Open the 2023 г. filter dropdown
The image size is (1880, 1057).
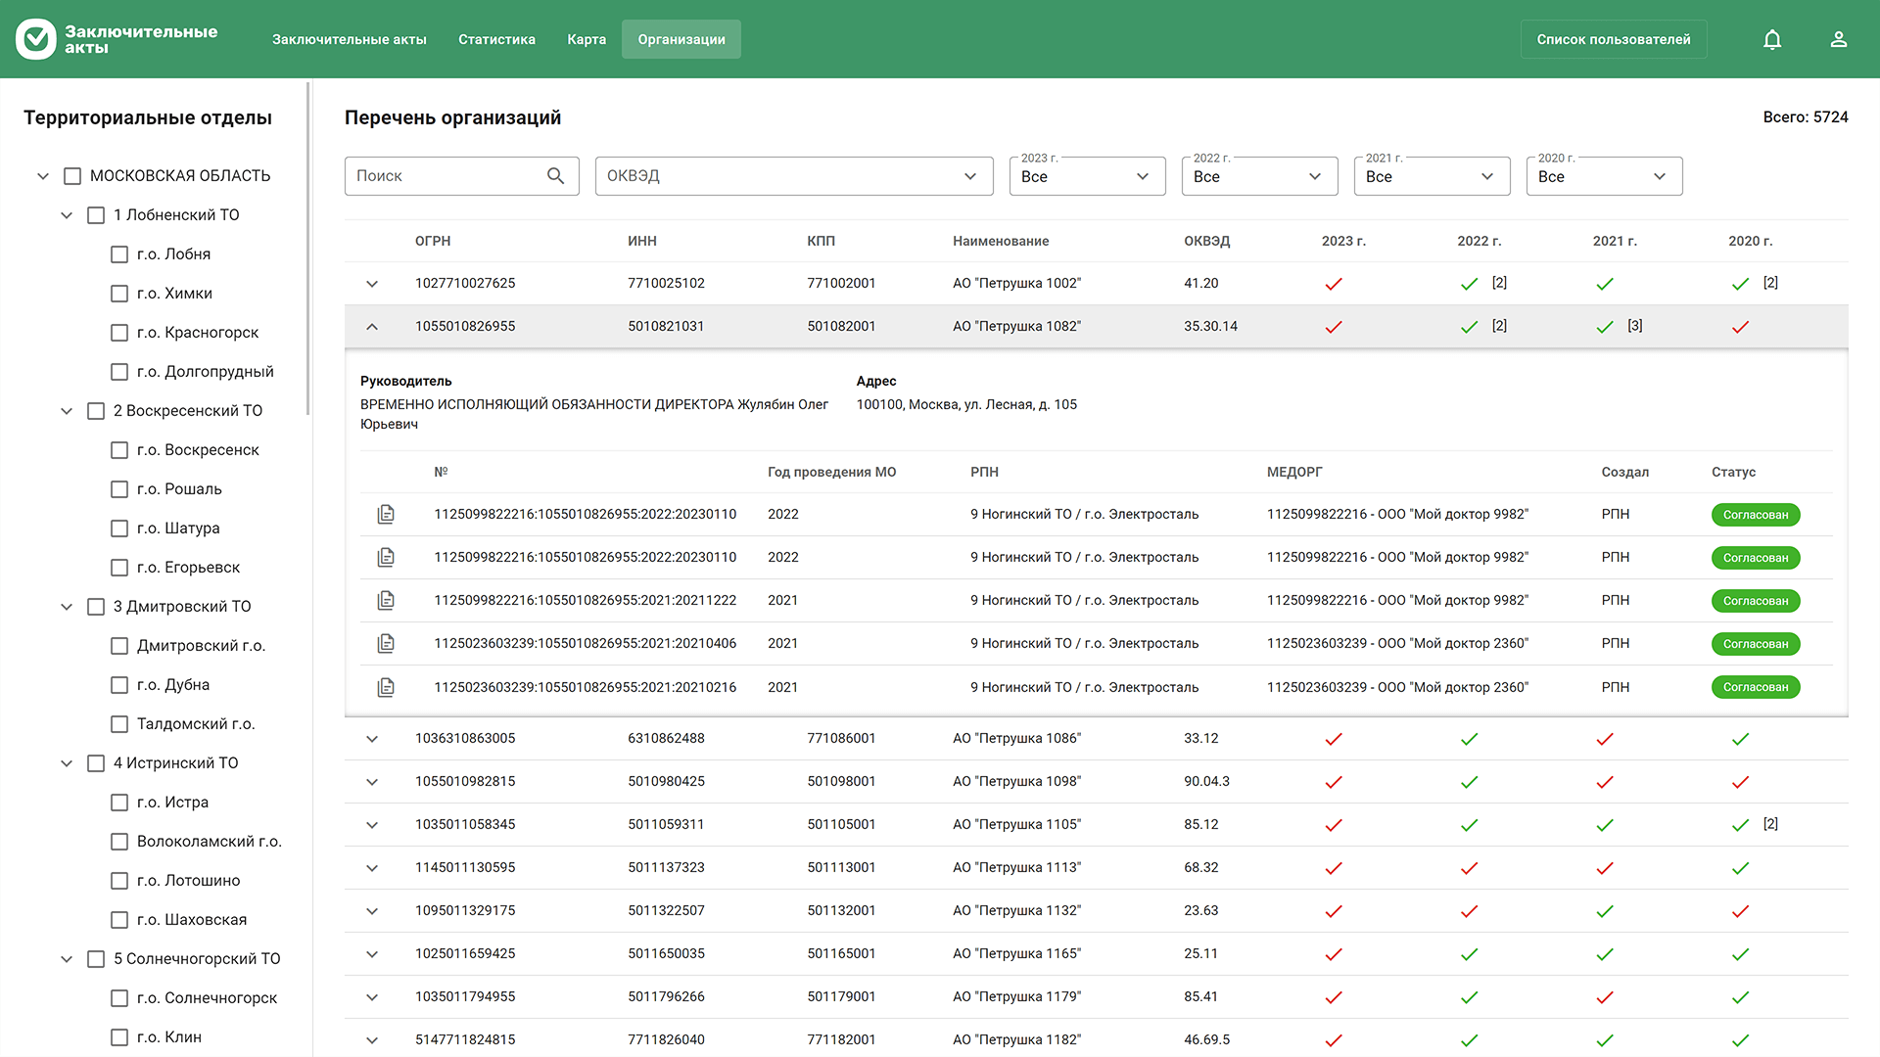click(1088, 176)
